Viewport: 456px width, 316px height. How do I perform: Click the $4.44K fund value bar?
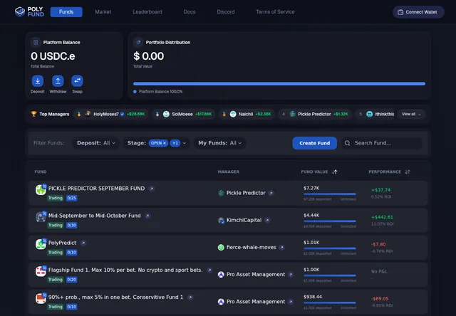pos(330,221)
